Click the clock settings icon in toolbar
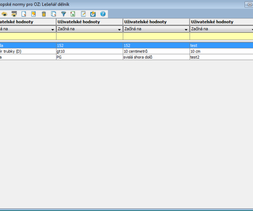 click(93, 14)
